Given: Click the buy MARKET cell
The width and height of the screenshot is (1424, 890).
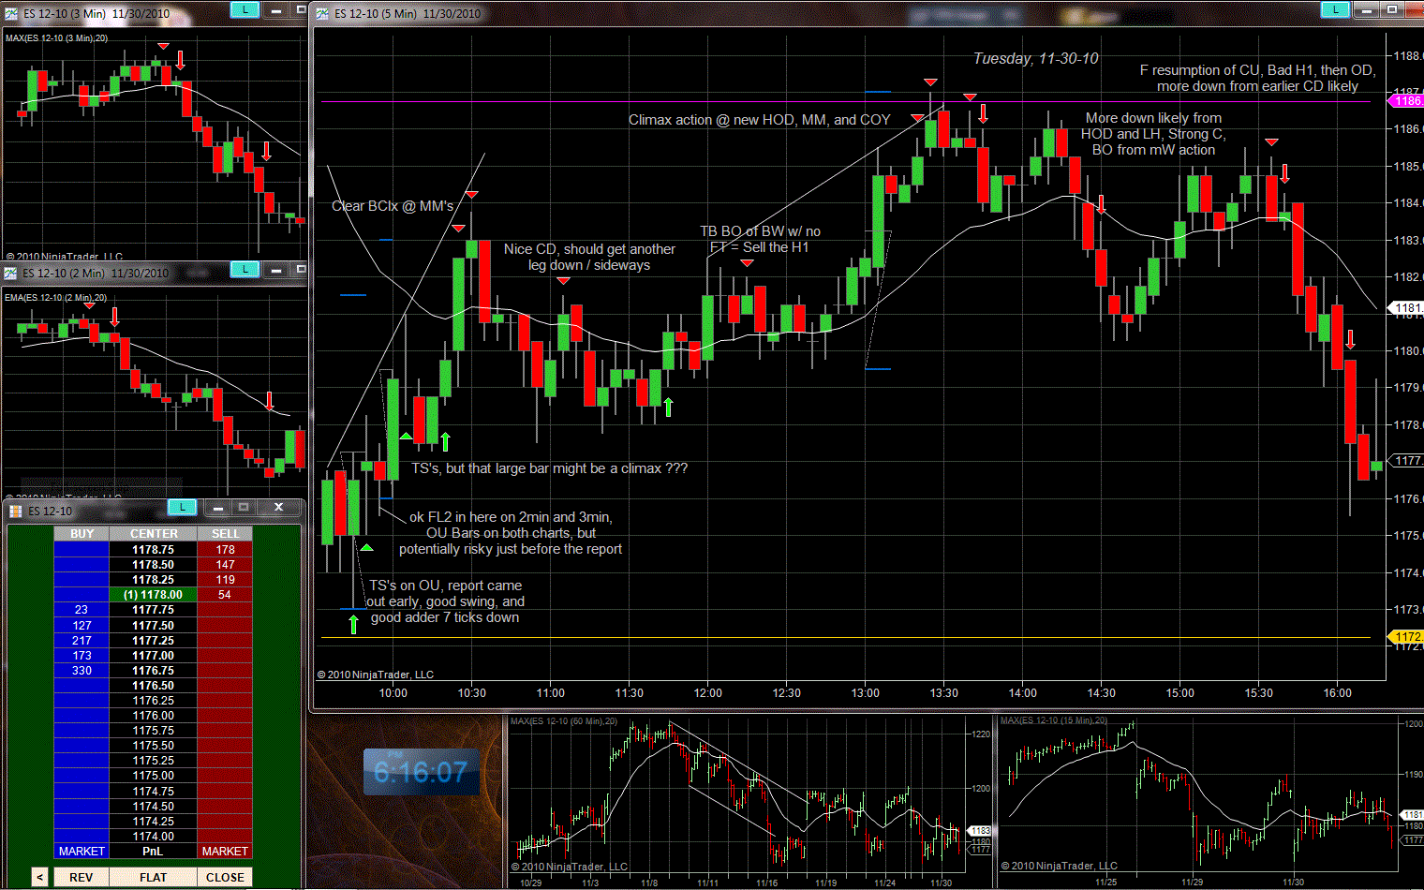Looking at the screenshot, I should 82,851.
